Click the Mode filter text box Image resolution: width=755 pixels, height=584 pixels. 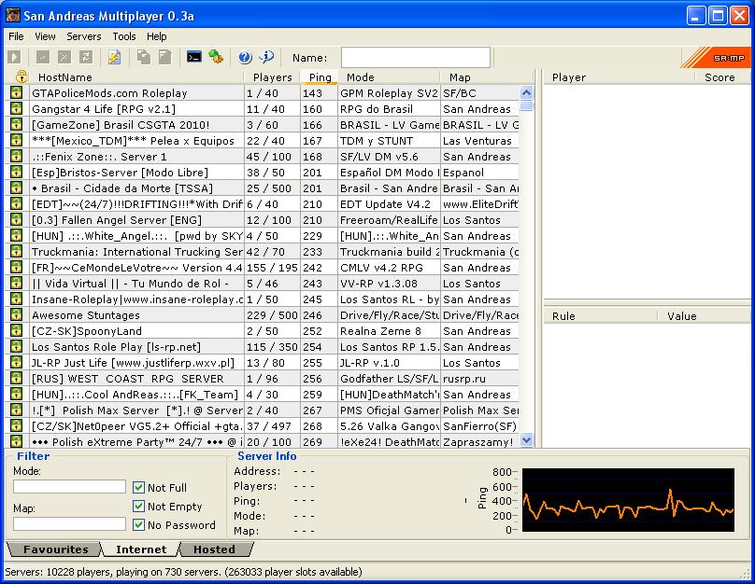point(69,486)
